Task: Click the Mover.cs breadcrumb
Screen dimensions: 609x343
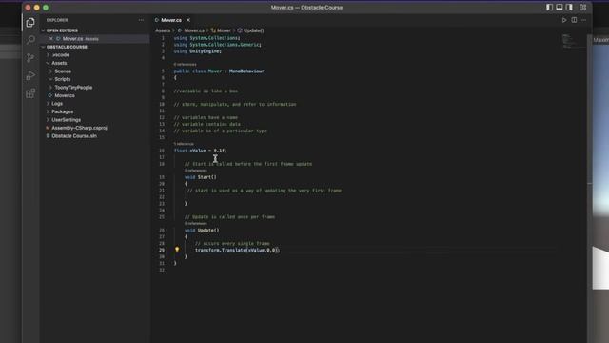Action: [x=194, y=30]
